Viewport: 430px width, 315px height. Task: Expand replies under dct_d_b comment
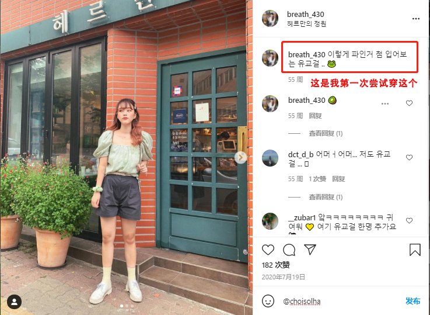pos(326,197)
